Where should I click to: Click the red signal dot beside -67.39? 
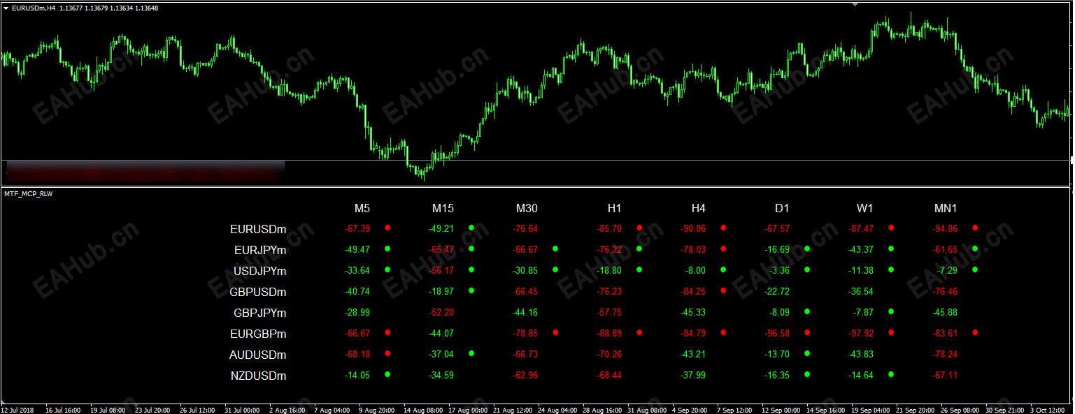tap(387, 228)
